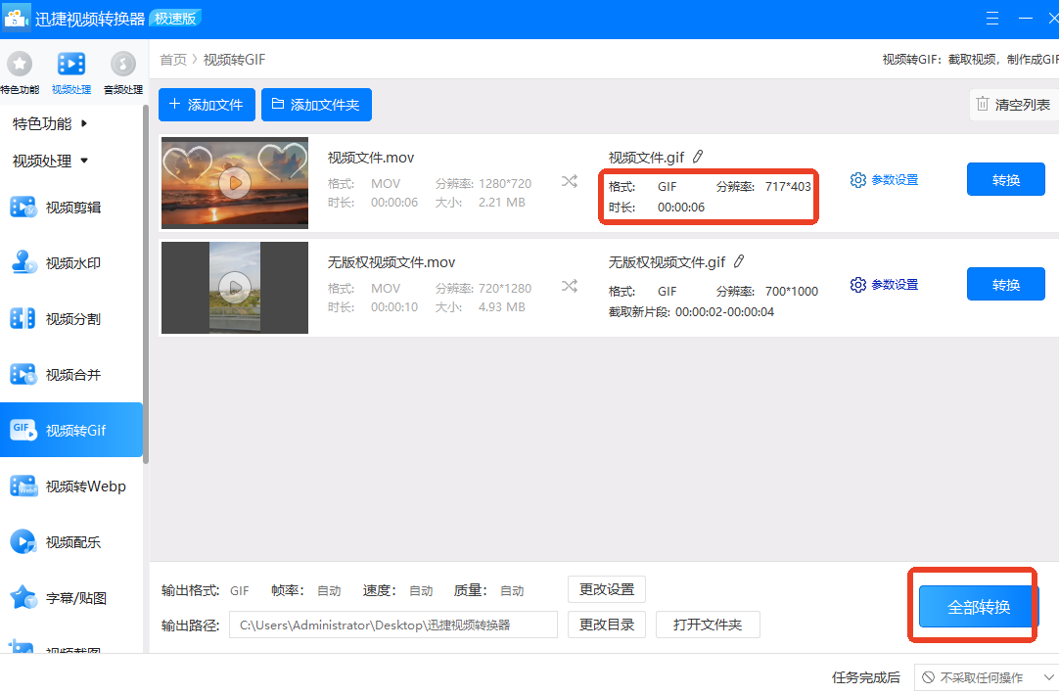
Task: Go to 首页 in the breadcrumb
Action: tap(173, 60)
